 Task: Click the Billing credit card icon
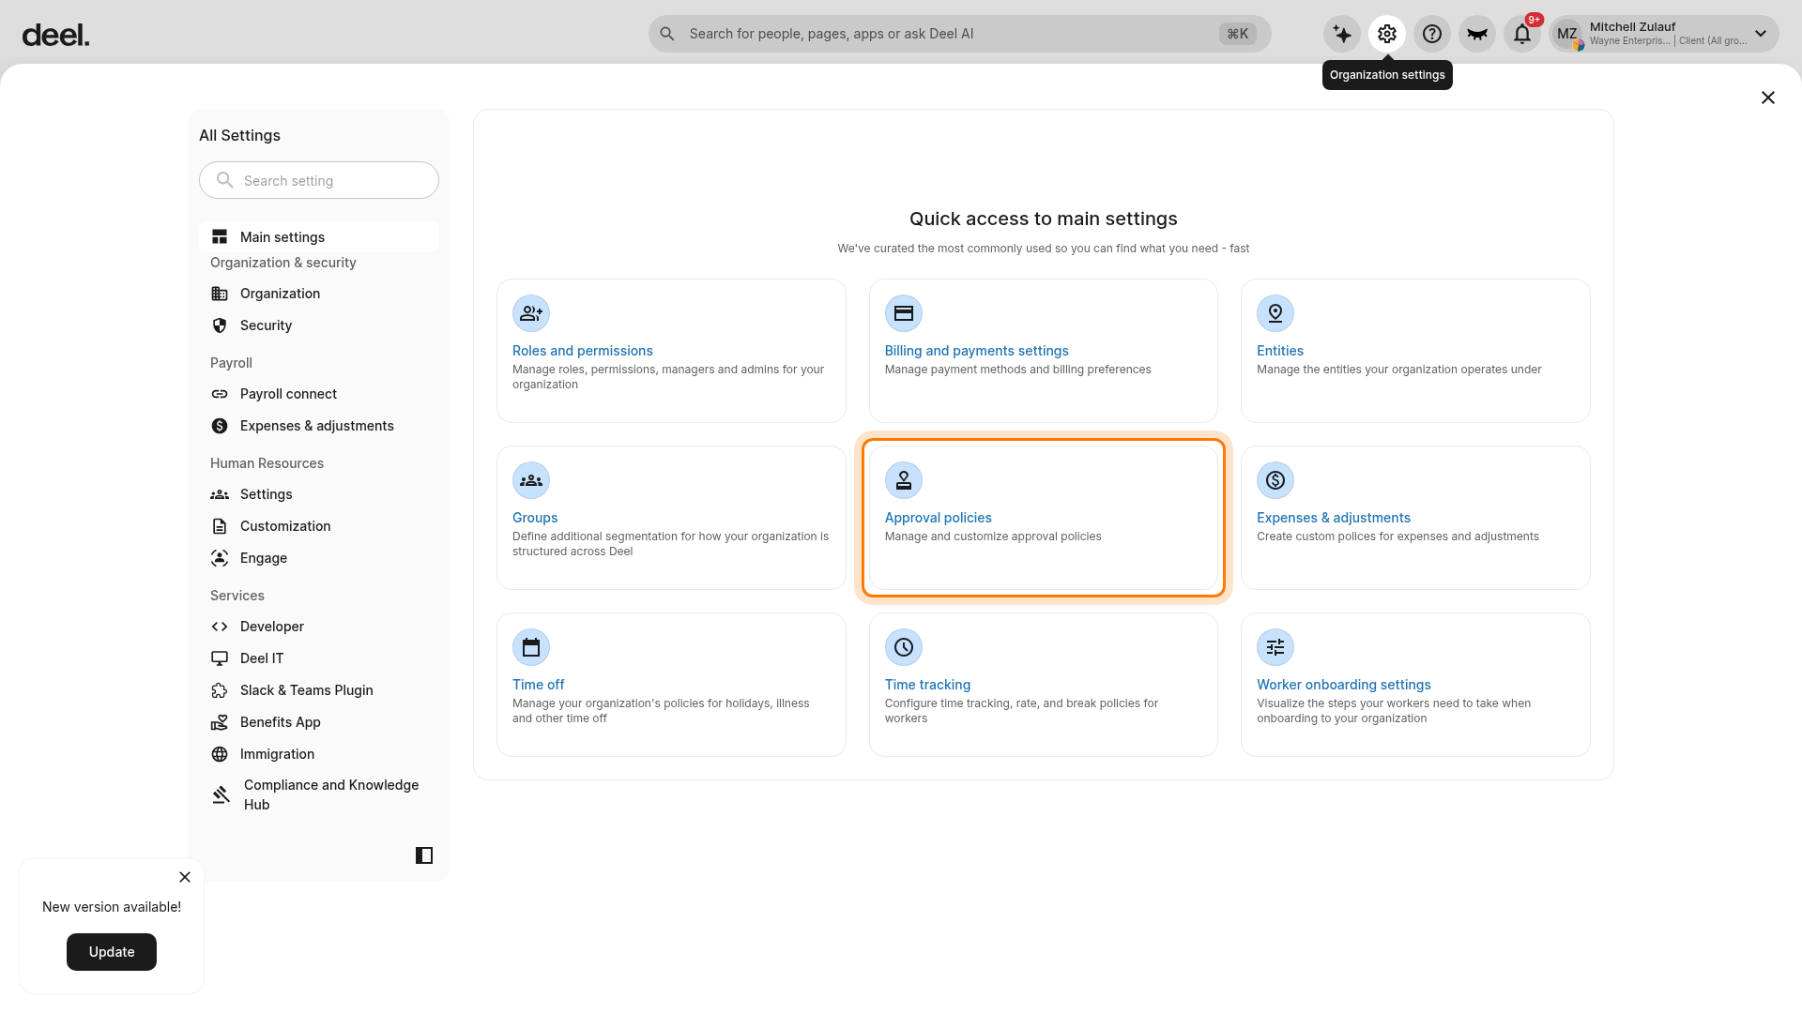904,313
